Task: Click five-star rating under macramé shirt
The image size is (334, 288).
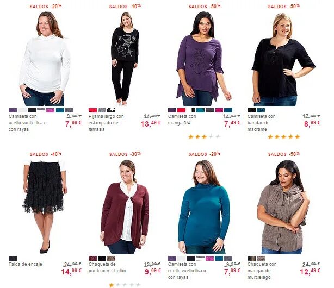Action: 284,136
